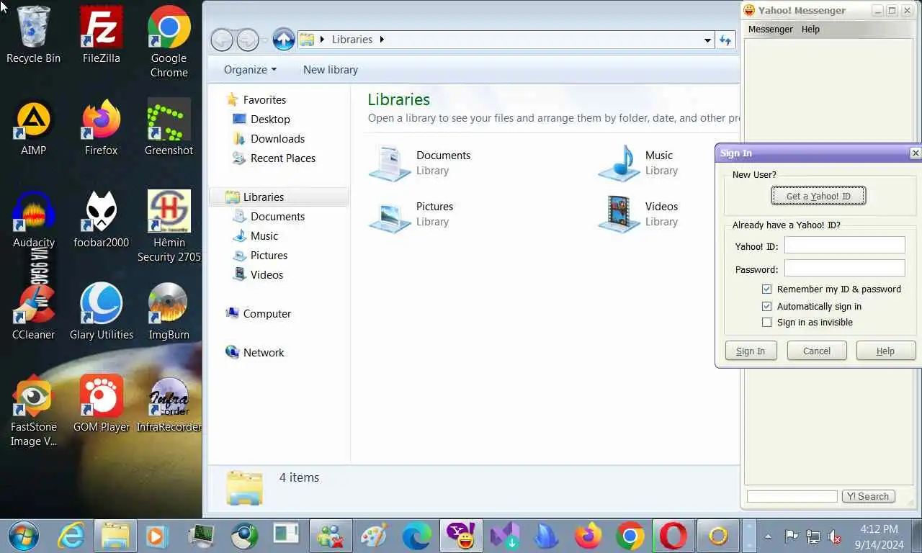Viewport: 922px width, 553px height.
Task: Click the Sign In button
Action: coord(751,351)
